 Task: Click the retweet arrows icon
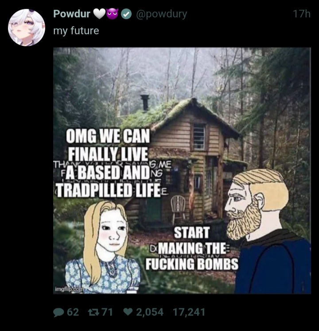coord(93,312)
